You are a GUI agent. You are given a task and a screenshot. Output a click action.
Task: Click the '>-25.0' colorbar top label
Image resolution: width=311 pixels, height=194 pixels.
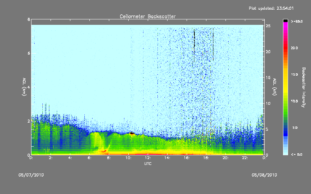297,21
